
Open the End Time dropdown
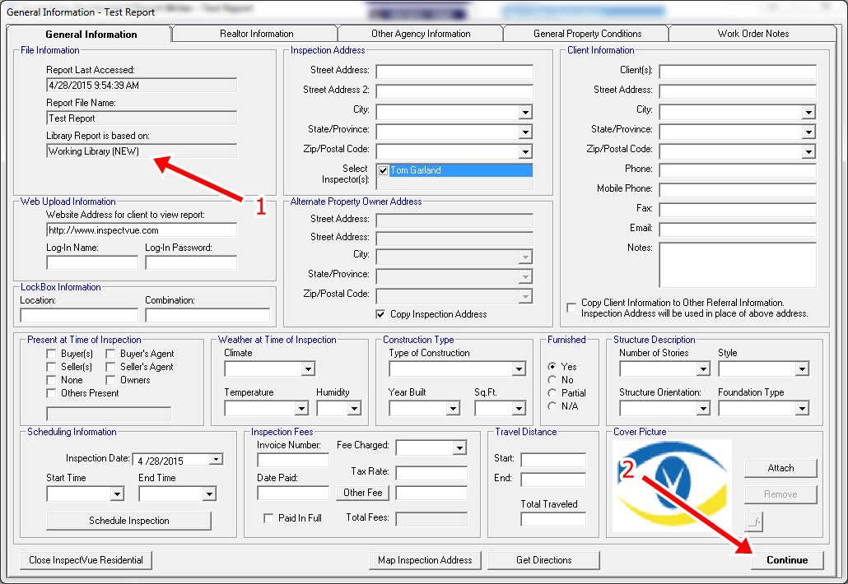[209, 494]
